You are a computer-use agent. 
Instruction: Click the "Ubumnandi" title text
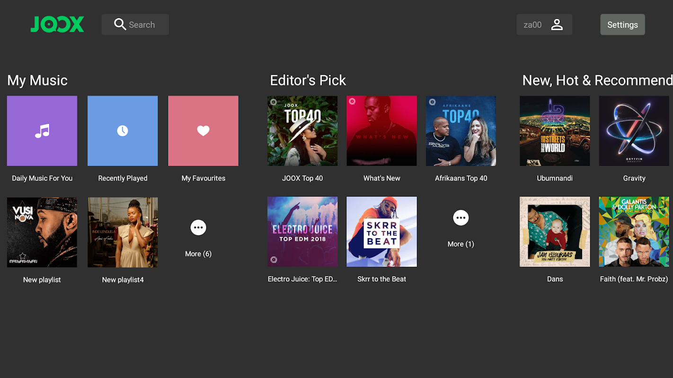click(x=555, y=178)
